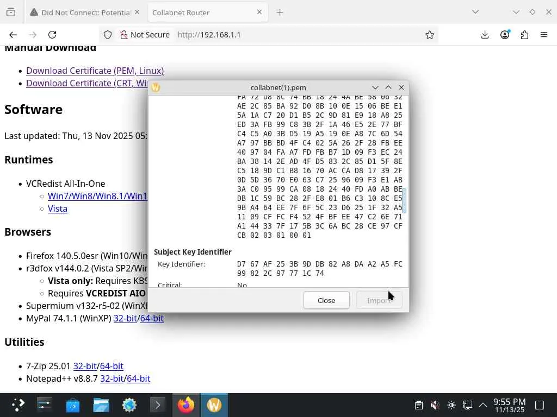
Task: Select the Collabnet Router tab
Action: click(208, 12)
